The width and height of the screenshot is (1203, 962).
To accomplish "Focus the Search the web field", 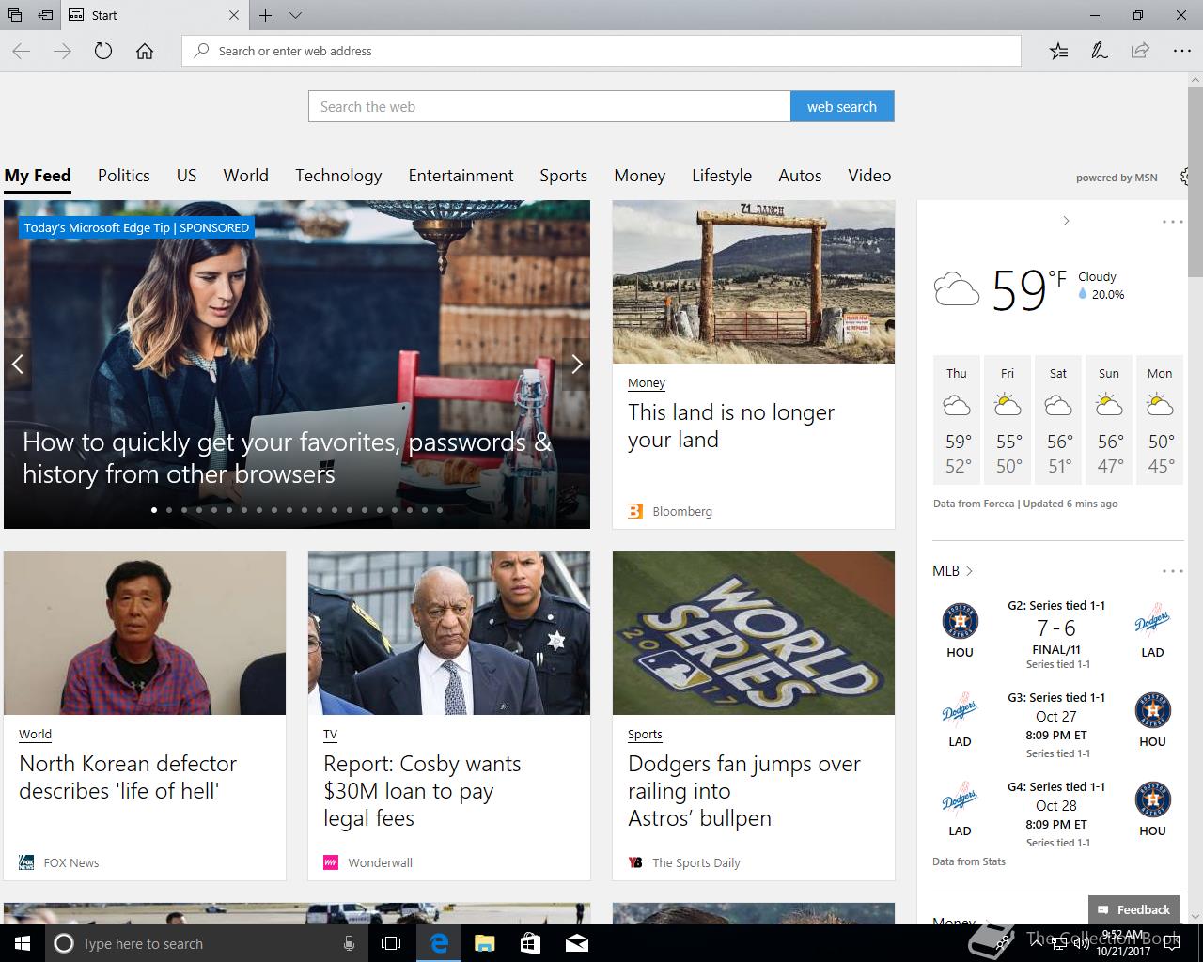I will [550, 106].
